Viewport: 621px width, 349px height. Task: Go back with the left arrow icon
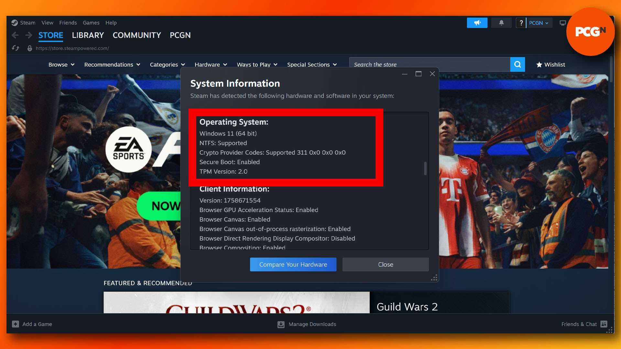tap(15, 35)
